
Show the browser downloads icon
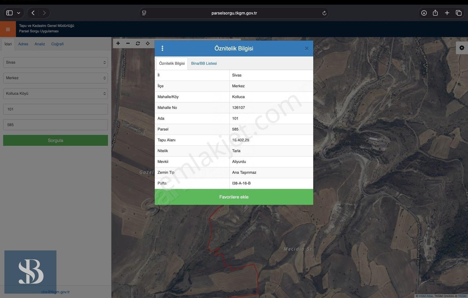coord(424,13)
